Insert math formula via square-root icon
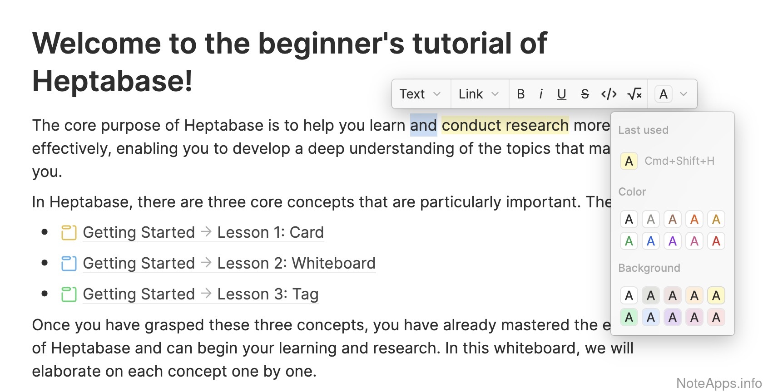 coord(634,94)
